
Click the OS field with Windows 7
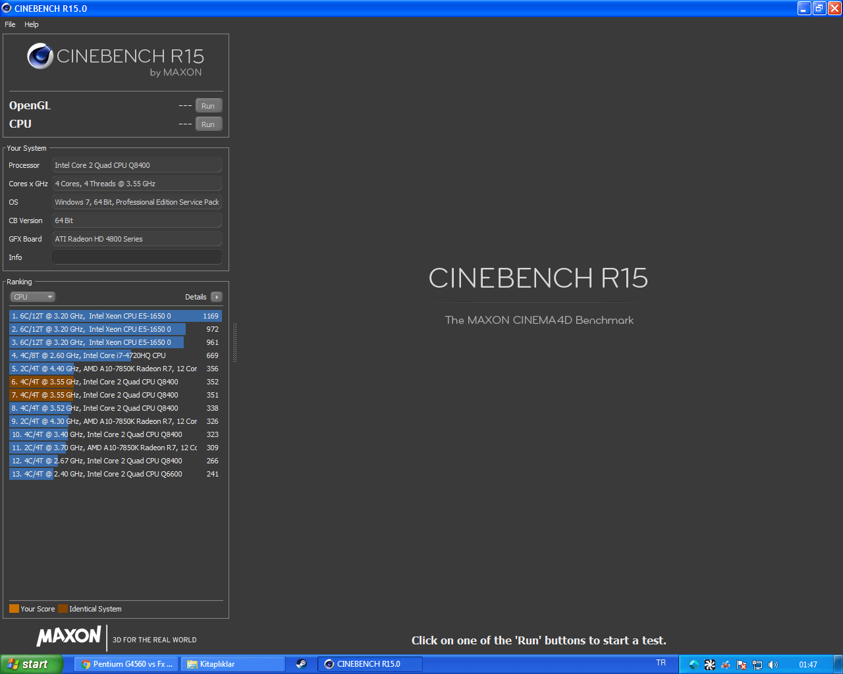(137, 202)
